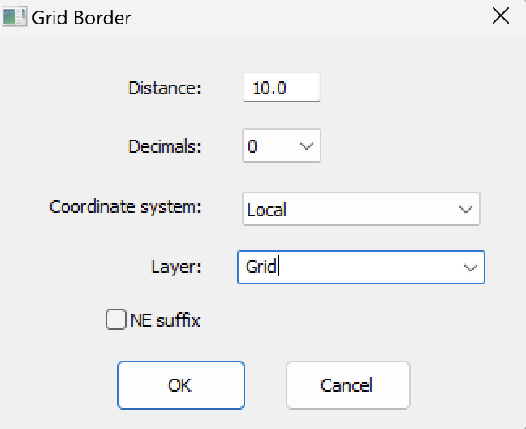Open the Coordinate system chevron arrow

tap(466, 210)
